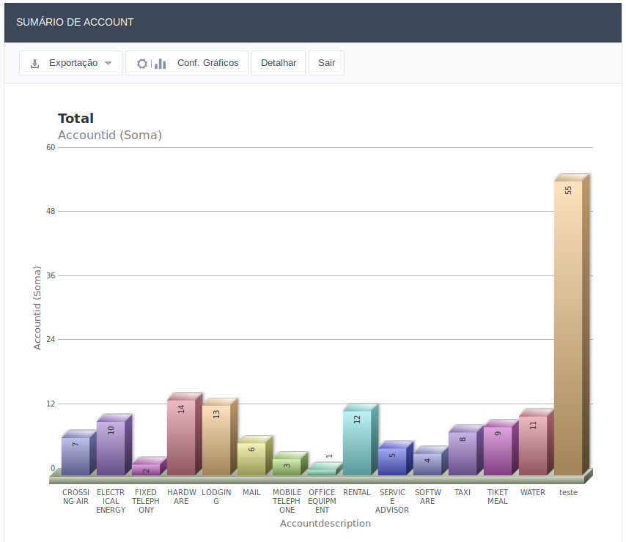Click the TAXI x-axis label
Viewport: 626px width, 542px height.
pyautogui.click(x=463, y=492)
